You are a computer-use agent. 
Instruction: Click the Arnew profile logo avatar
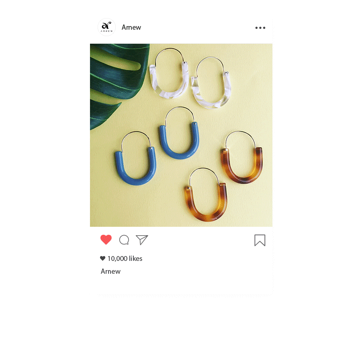point(106,27)
